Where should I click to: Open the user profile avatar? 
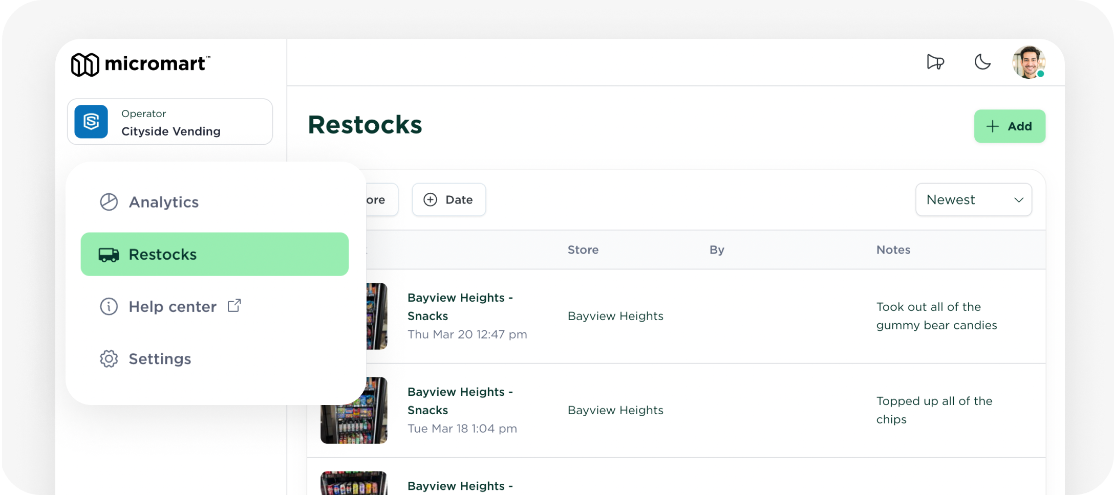[x=1029, y=62]
